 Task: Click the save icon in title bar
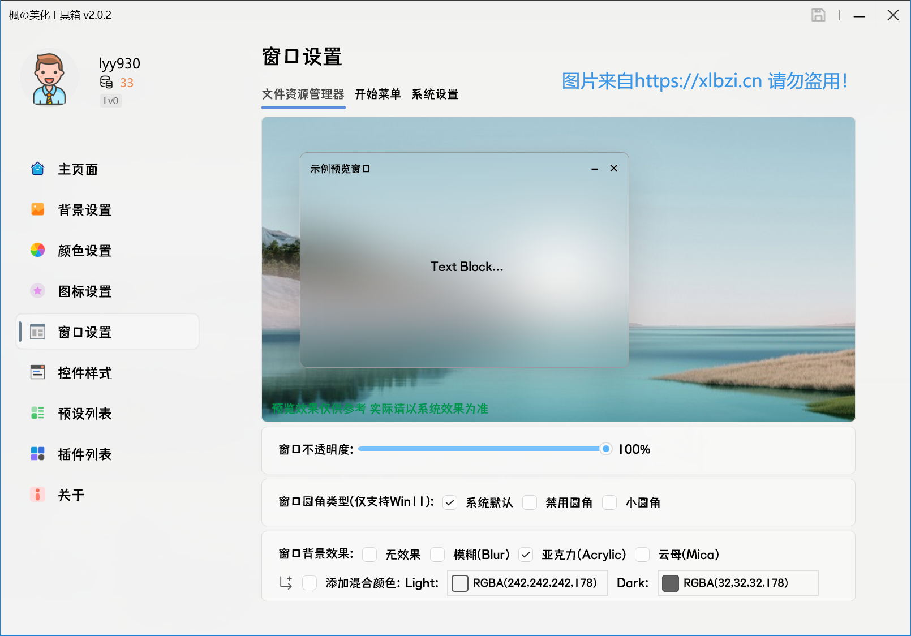pyautogui.click(x=819, y=15)
